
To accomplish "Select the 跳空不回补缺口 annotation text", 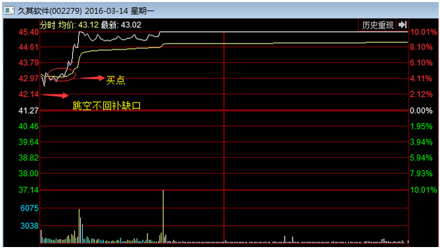I will pos(107,106).
